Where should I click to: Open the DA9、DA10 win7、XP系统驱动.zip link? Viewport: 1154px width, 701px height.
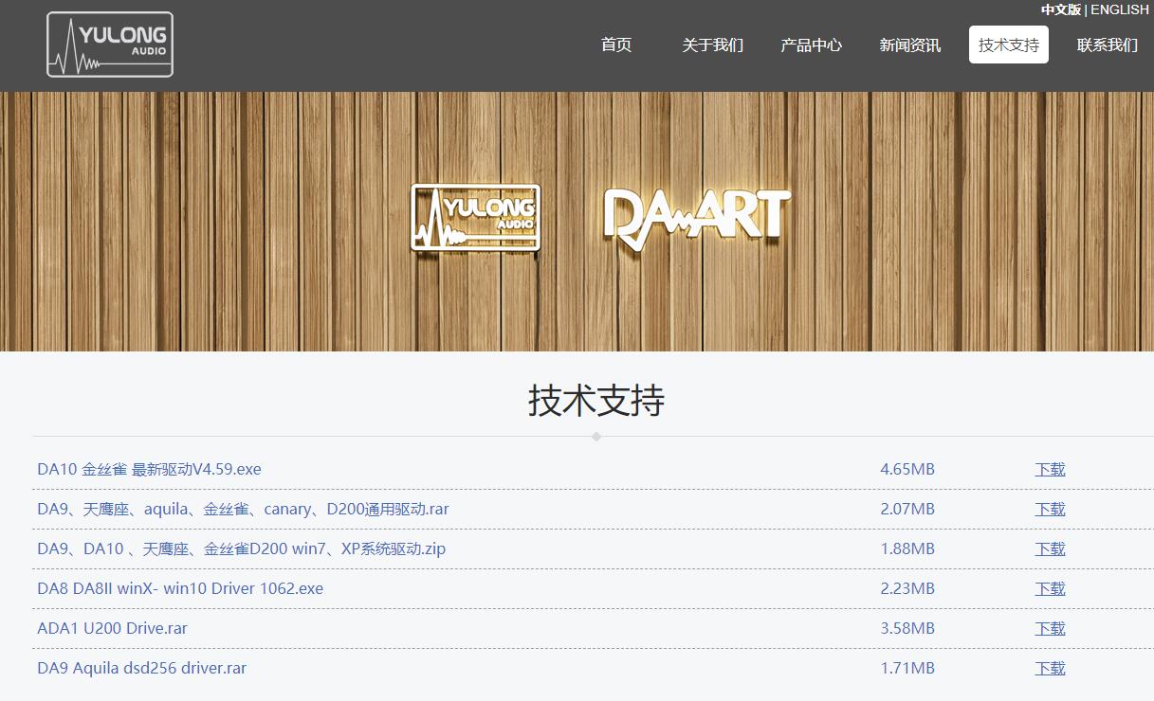[241, 548]
